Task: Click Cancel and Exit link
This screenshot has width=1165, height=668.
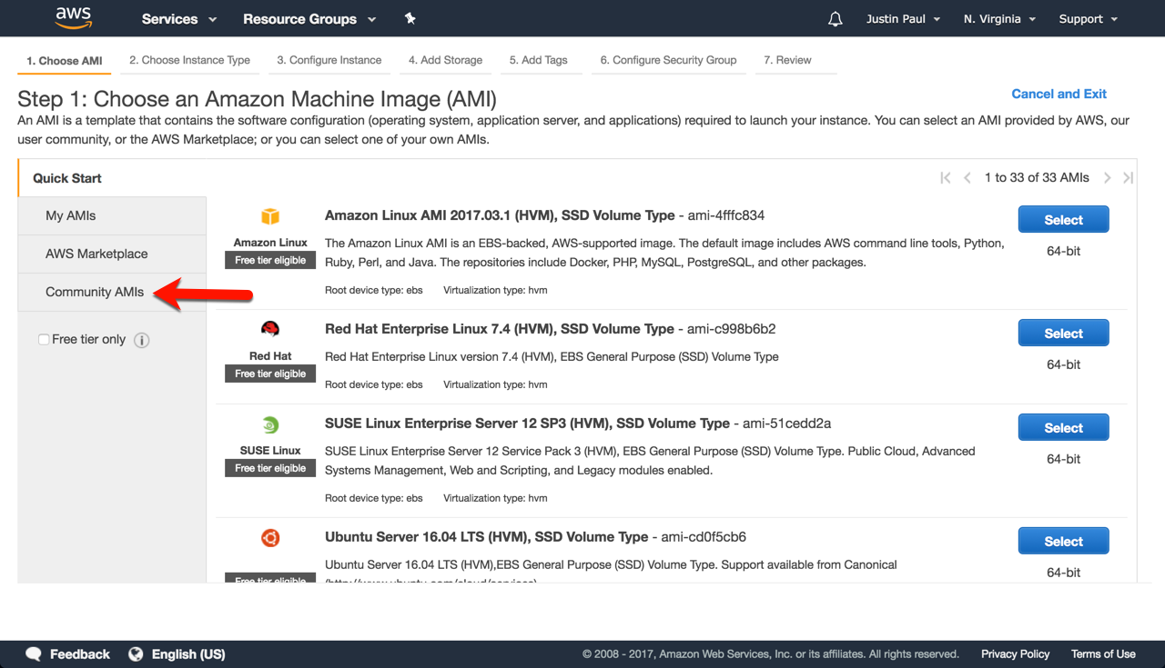Action: click(1059, 94)
